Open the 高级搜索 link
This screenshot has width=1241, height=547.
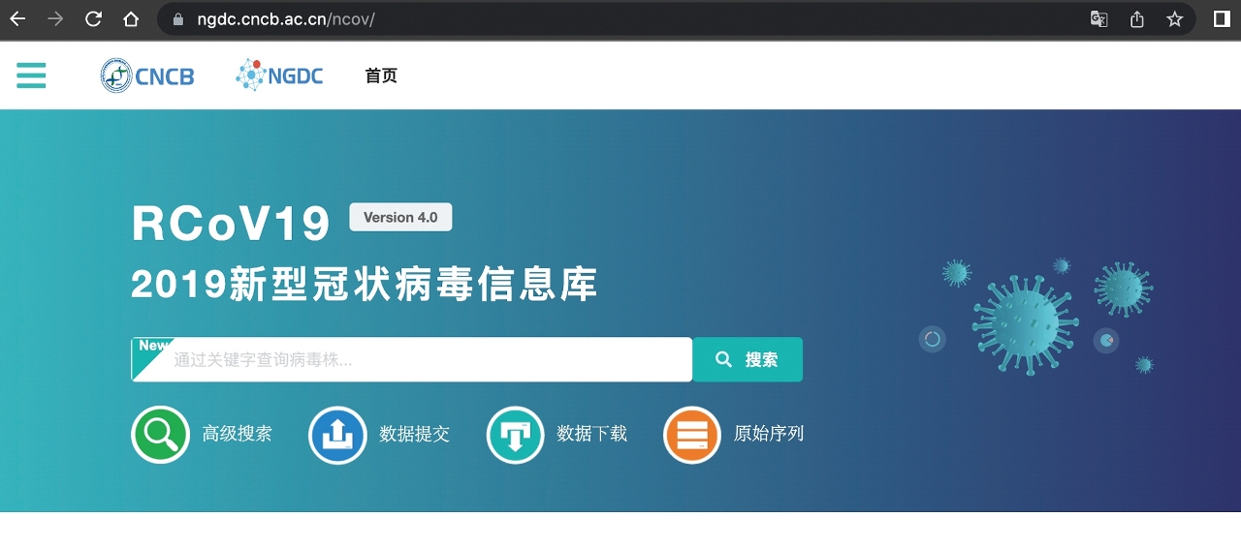click(237, 434)
